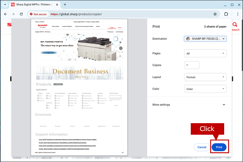Open the extensions puzzle icon
The width and height of the screenshot is (243, 162).
tap(226, 14)
